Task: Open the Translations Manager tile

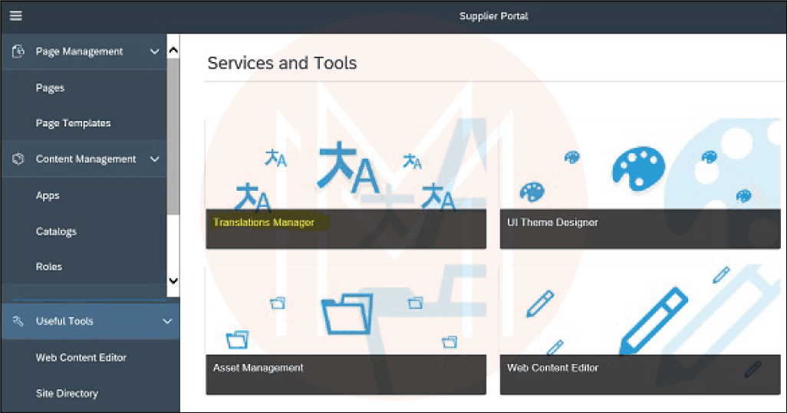Action: tap(346, 183)
